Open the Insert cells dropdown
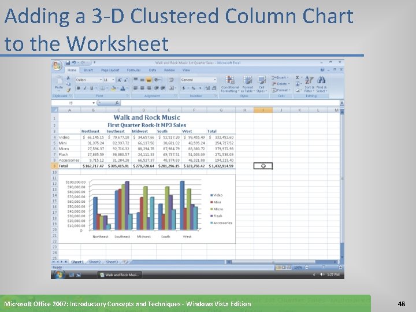Image resolution: width=416 pixels, height=312 pixels. coord(281,77)
